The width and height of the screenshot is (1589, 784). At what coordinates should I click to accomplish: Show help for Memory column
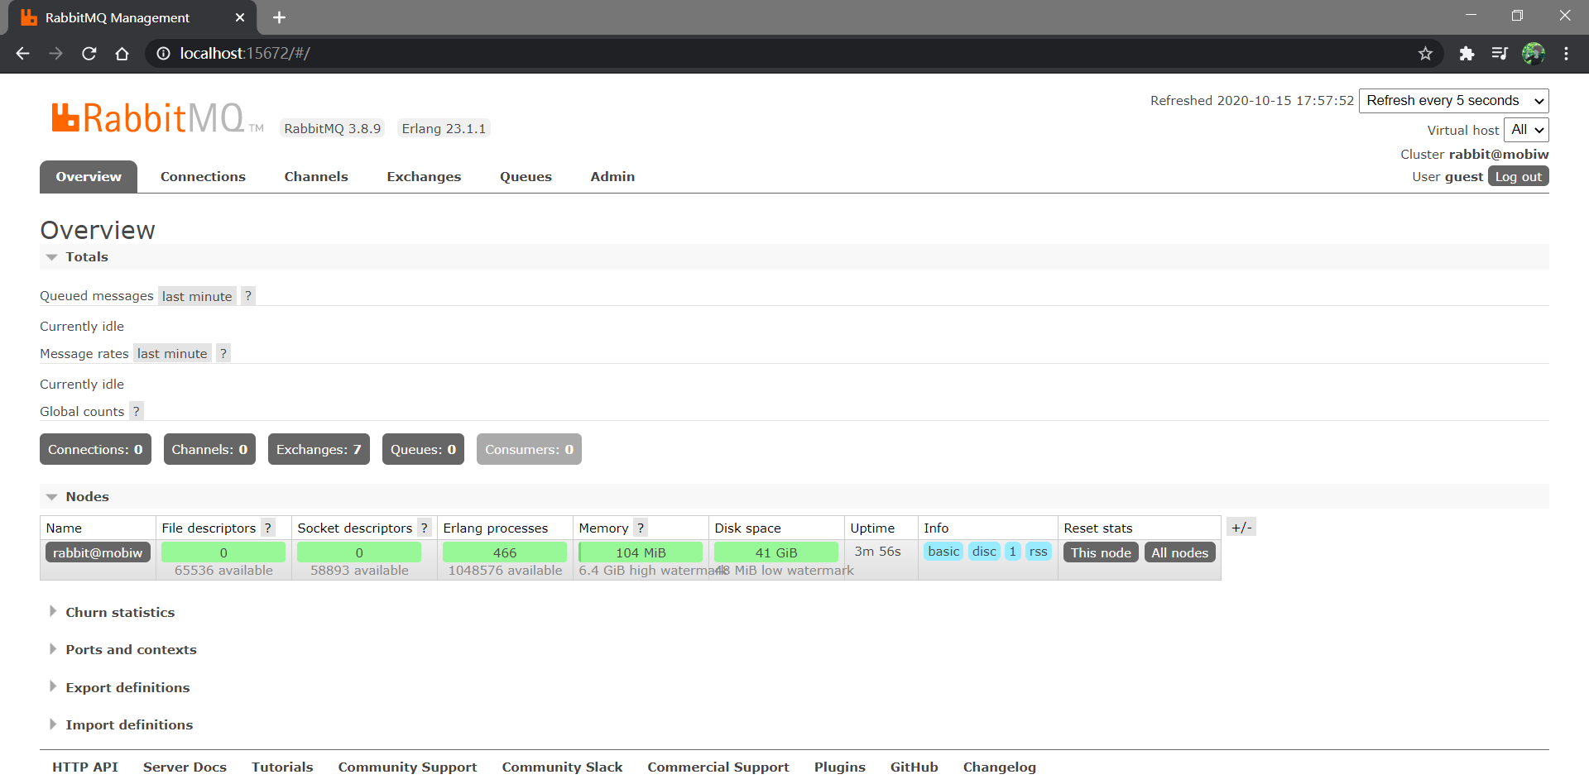(641, 528)
